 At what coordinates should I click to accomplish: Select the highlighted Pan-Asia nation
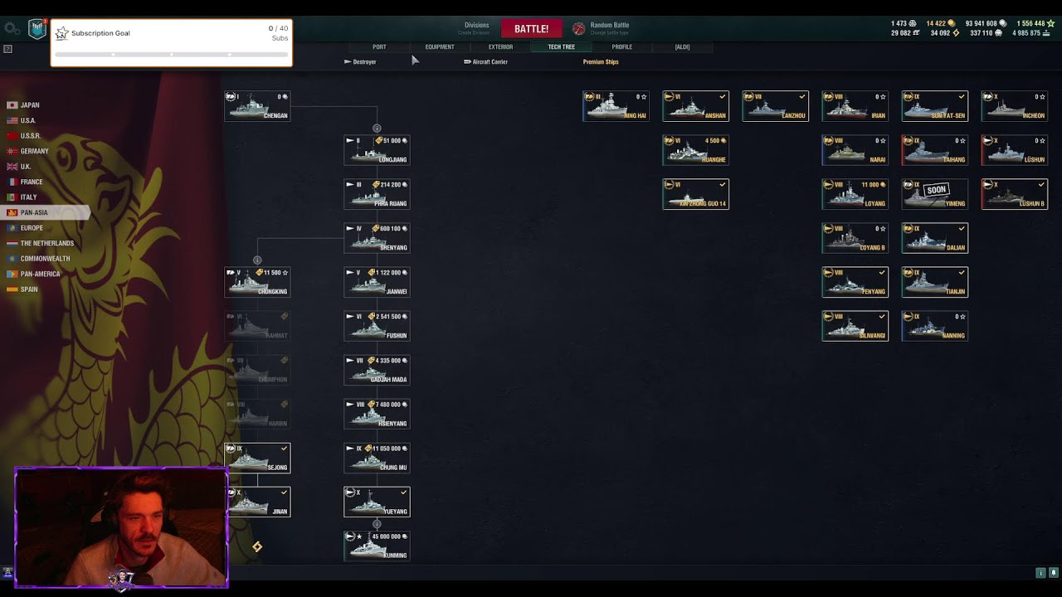pyautogui.click(x=45, y=212)
